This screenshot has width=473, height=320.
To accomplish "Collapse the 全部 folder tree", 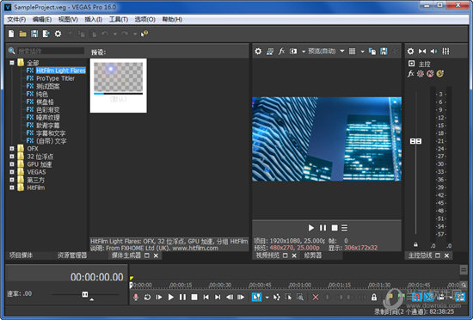I will (x=12, y=63).
